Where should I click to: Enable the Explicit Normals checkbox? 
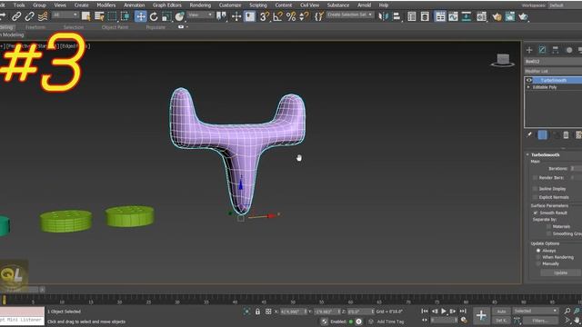tap(535, 197)
